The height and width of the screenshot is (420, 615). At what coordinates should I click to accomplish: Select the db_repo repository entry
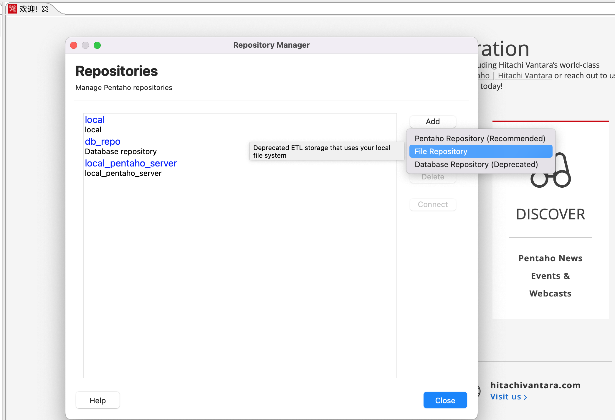point(102,142)
